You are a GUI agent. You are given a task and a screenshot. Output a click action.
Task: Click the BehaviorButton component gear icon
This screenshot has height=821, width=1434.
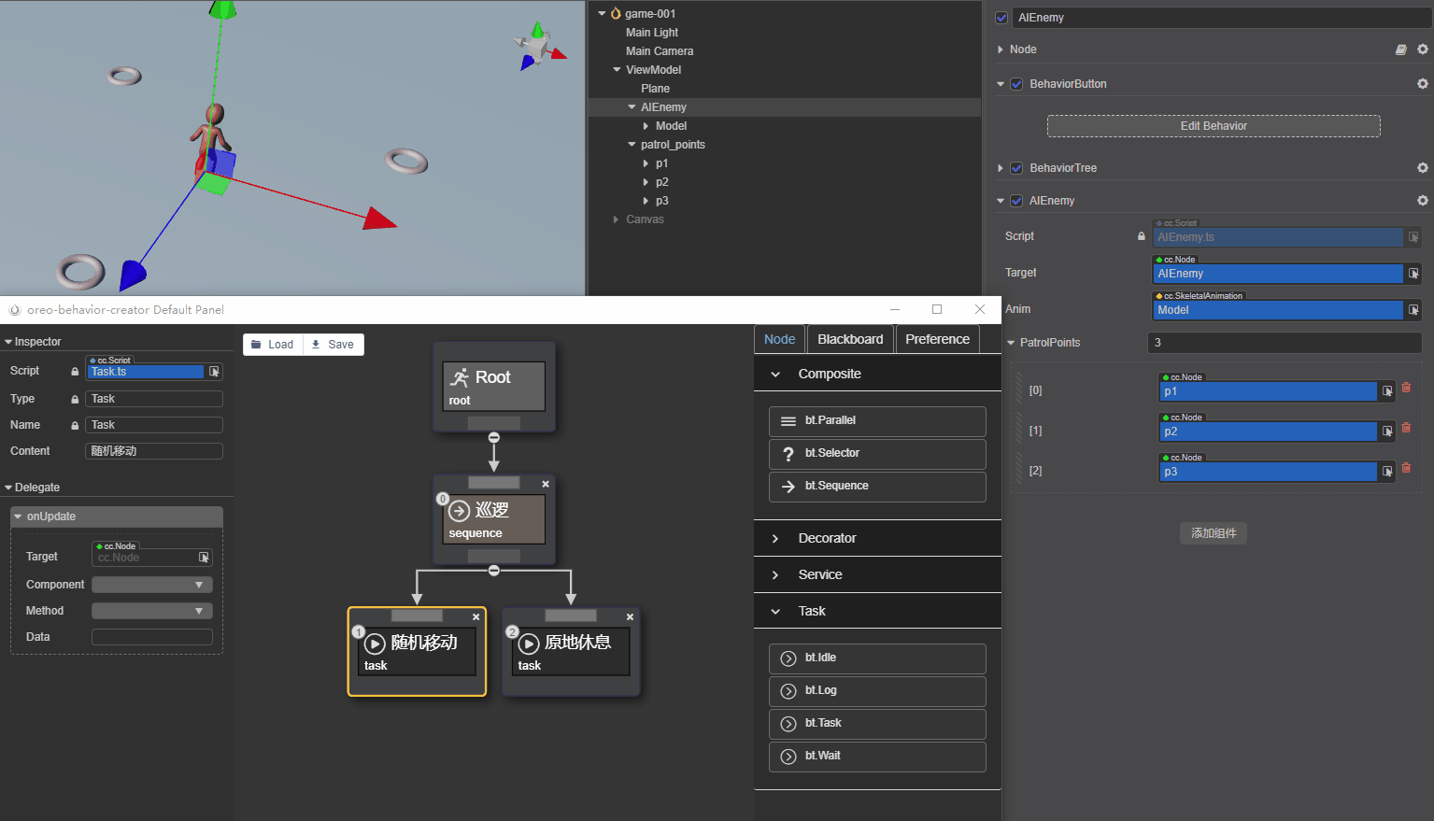pos(1422,84)
